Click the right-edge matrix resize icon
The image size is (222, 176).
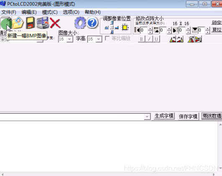pyautogui.click(x=175, y=30)
